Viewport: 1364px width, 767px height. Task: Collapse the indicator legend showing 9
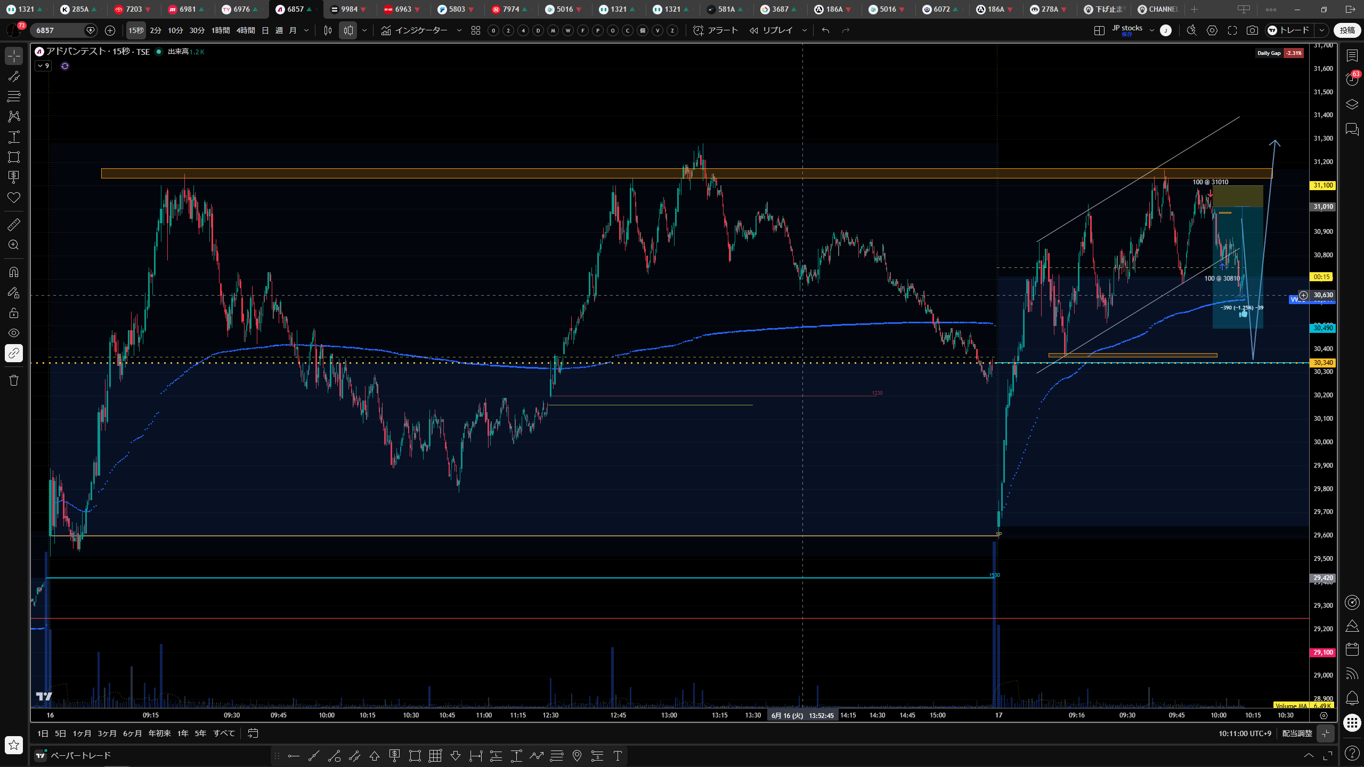coord(43,66)
